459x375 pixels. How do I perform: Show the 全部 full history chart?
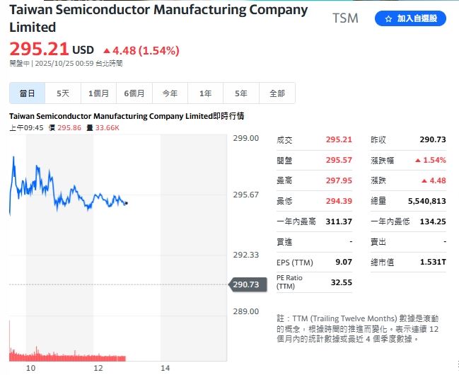[277, 93]
